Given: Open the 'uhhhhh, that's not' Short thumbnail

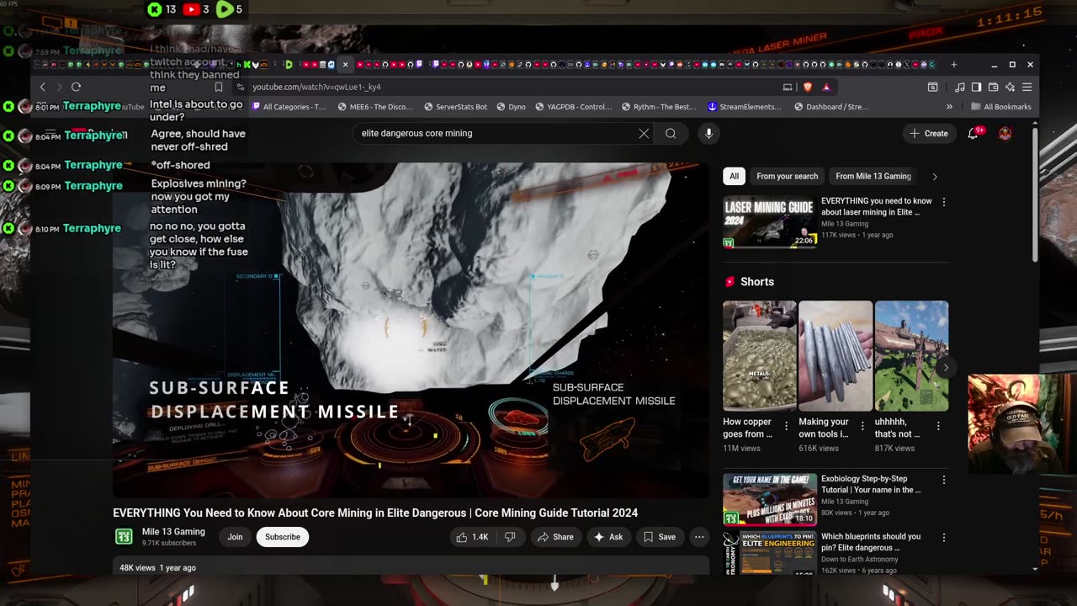Looking at the screenshot, I should 911,356.
